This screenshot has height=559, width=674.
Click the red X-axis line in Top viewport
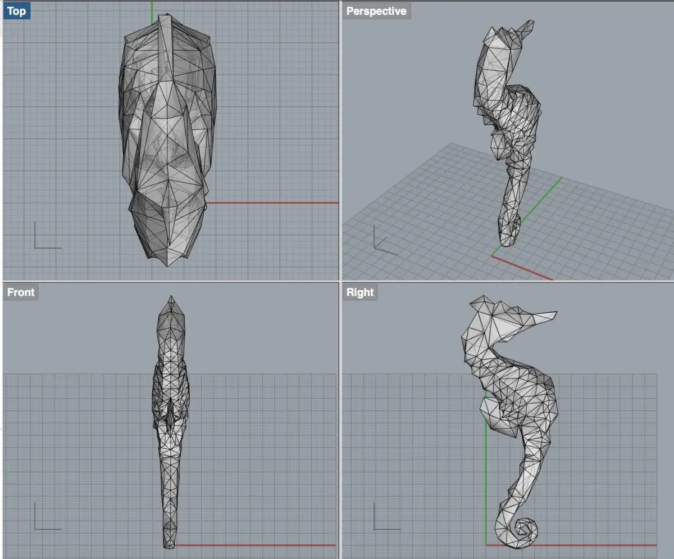tap(272, 202)
